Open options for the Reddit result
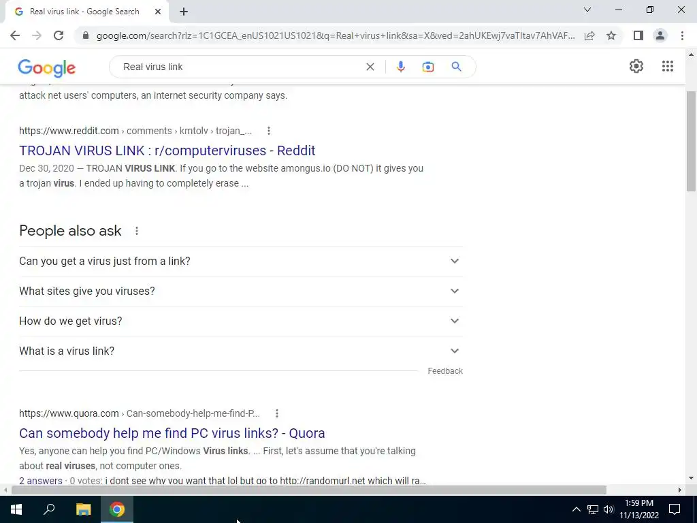Viewport: 697px width, 523px height. point(268,131)
